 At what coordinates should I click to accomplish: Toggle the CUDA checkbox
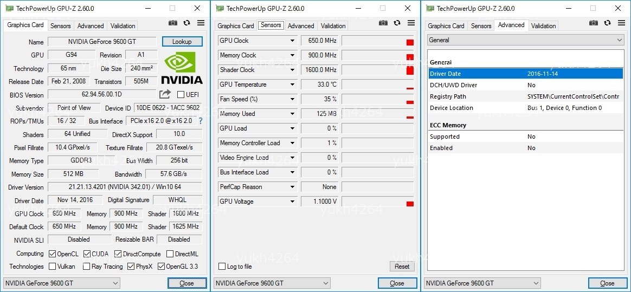pos(87,254)
